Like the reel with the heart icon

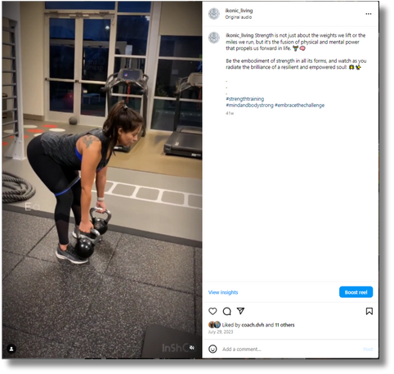pyautogui.click(x=213, y=311)
